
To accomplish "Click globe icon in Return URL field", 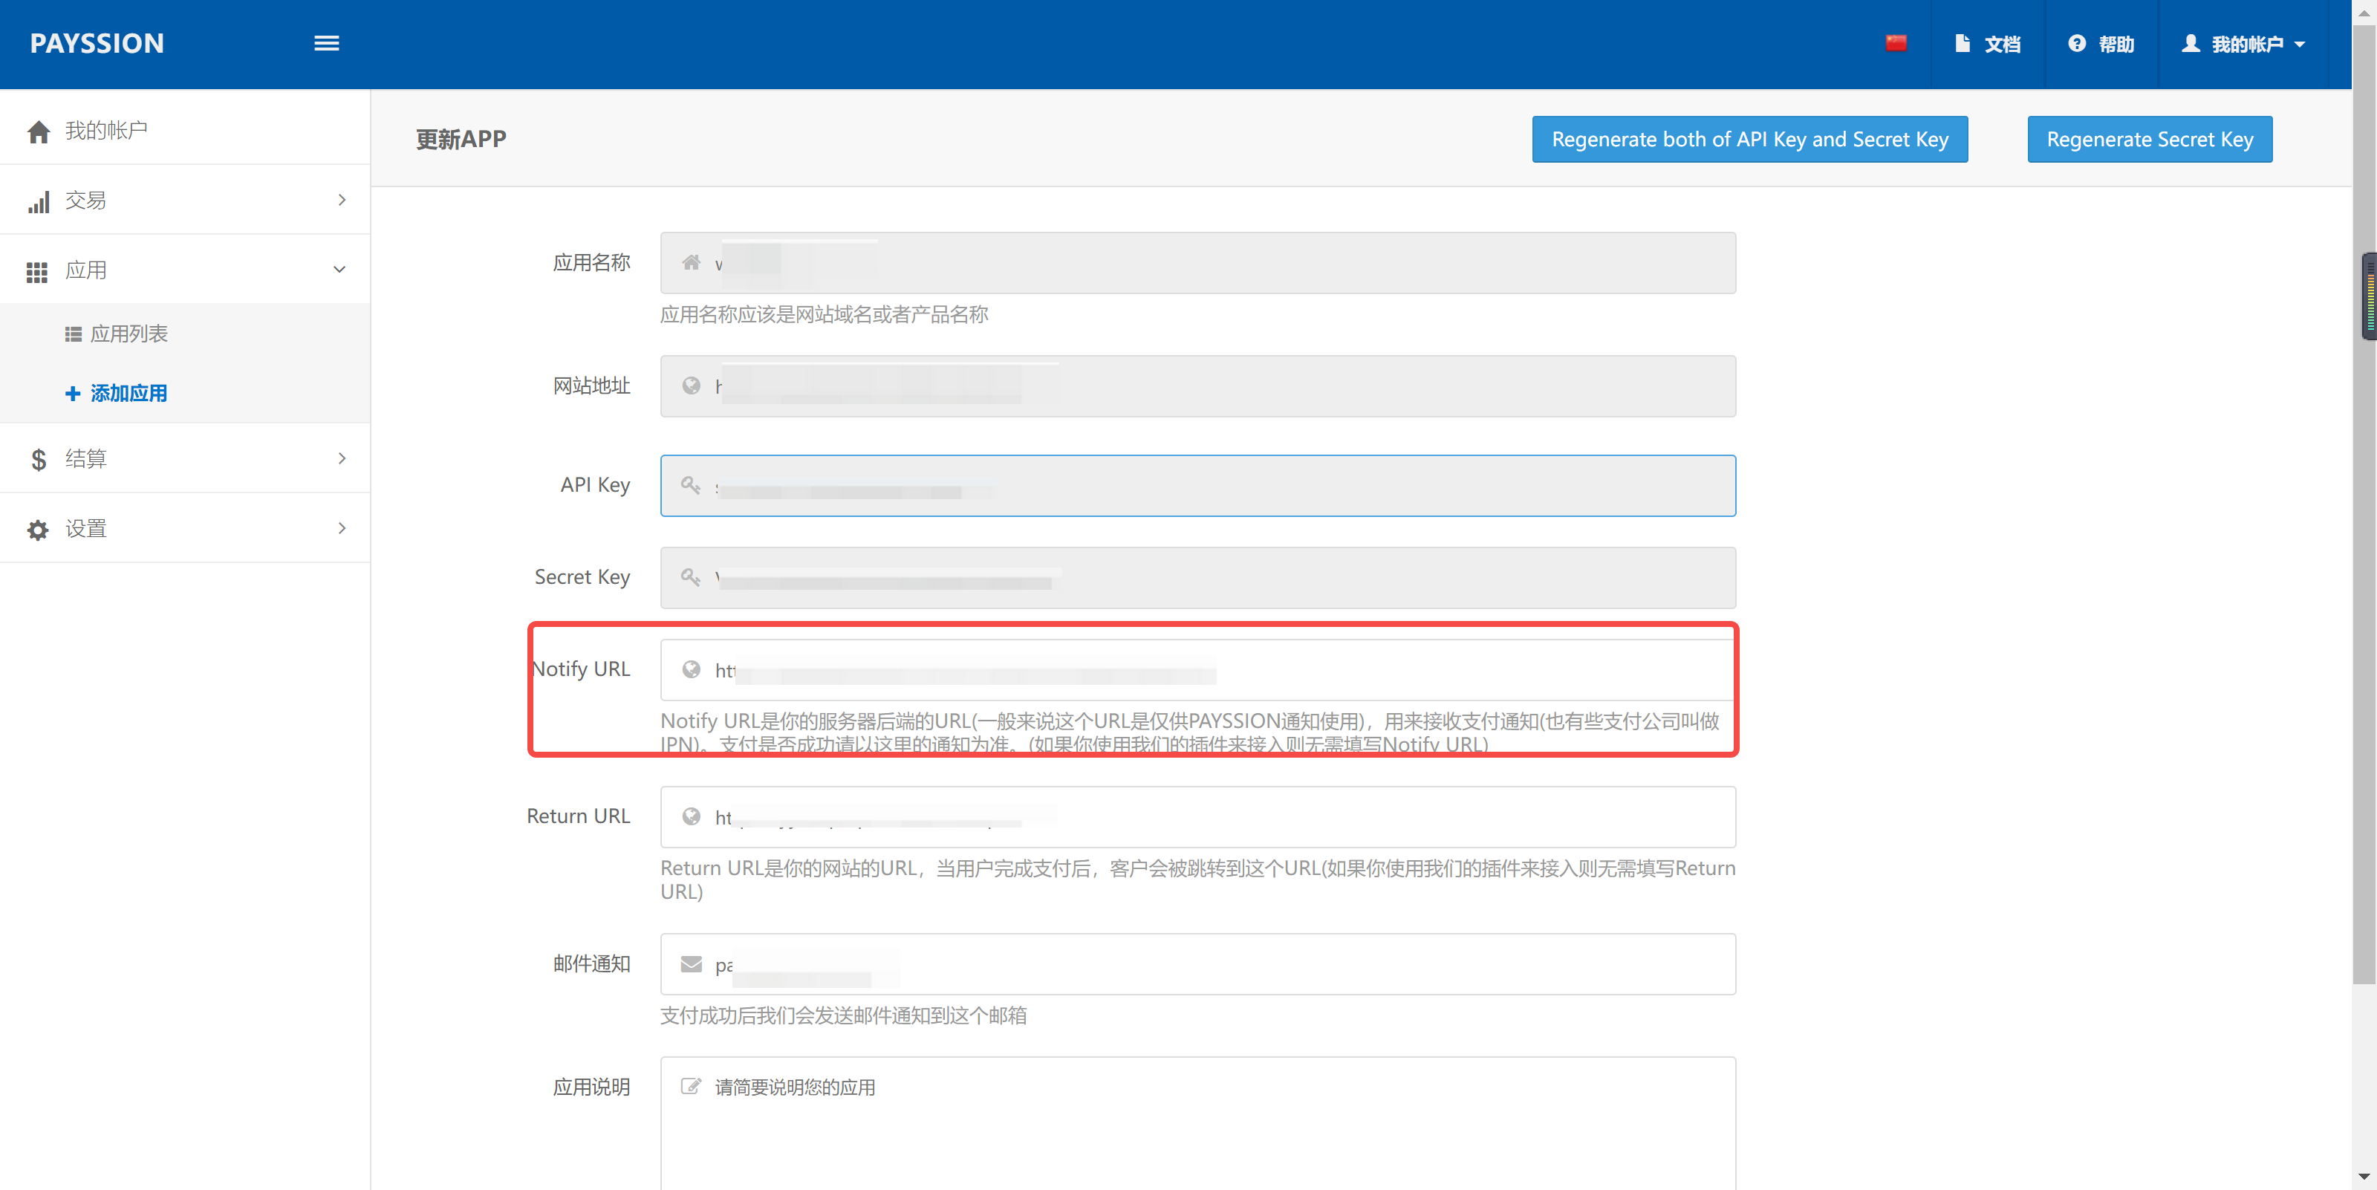I will point(691,816).
